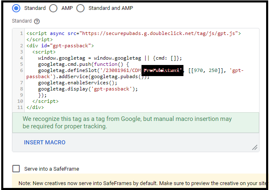Click the closing </script> tag on line 10
269x190 pixels.
point(45,101)
